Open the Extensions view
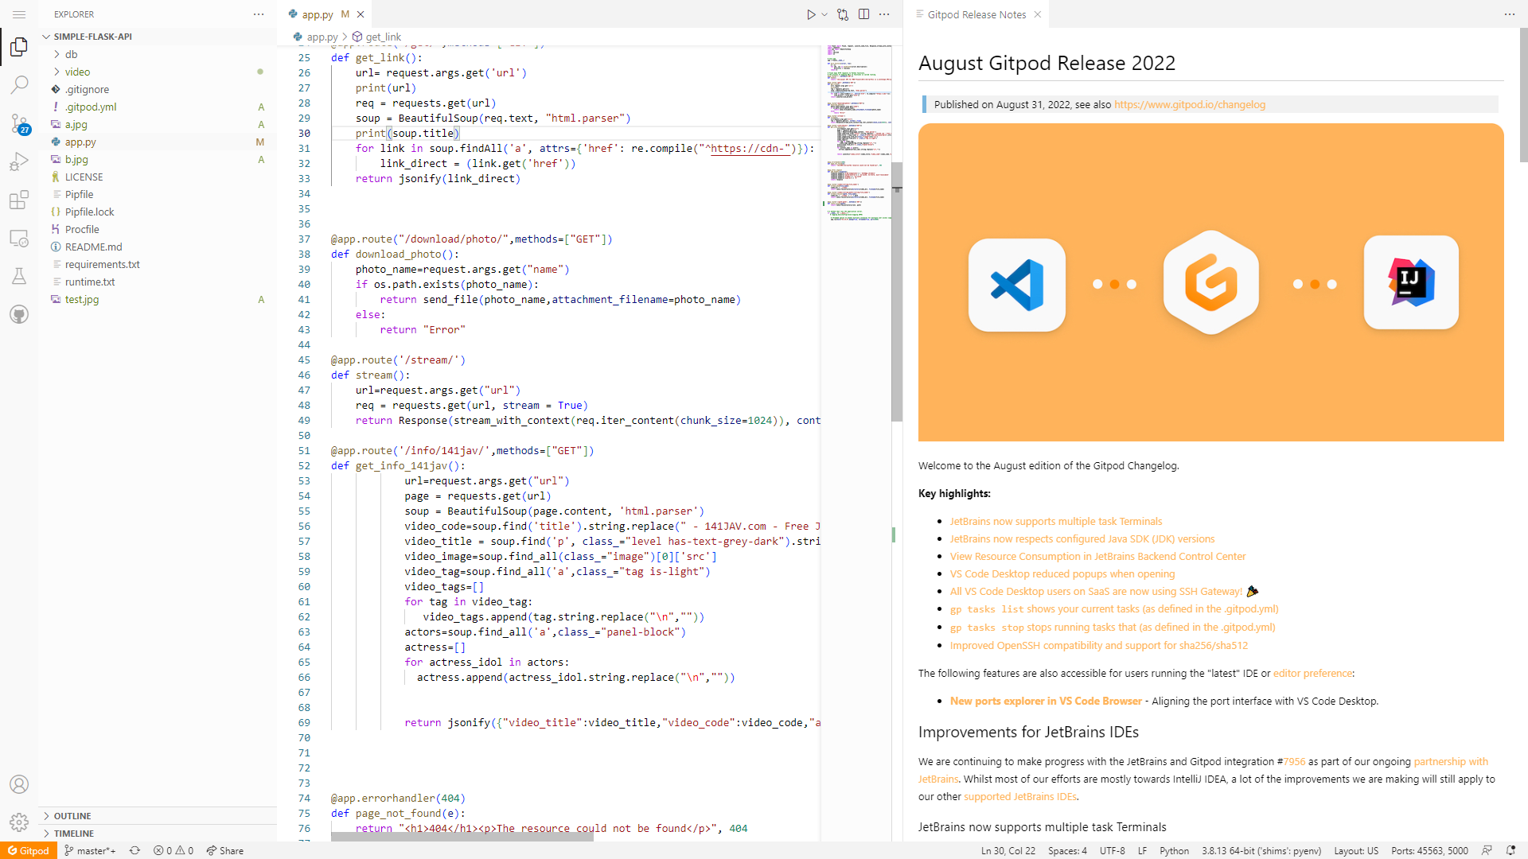Image resolution: width=1528 pixels, height=859 pixels. tap(19, 200)
